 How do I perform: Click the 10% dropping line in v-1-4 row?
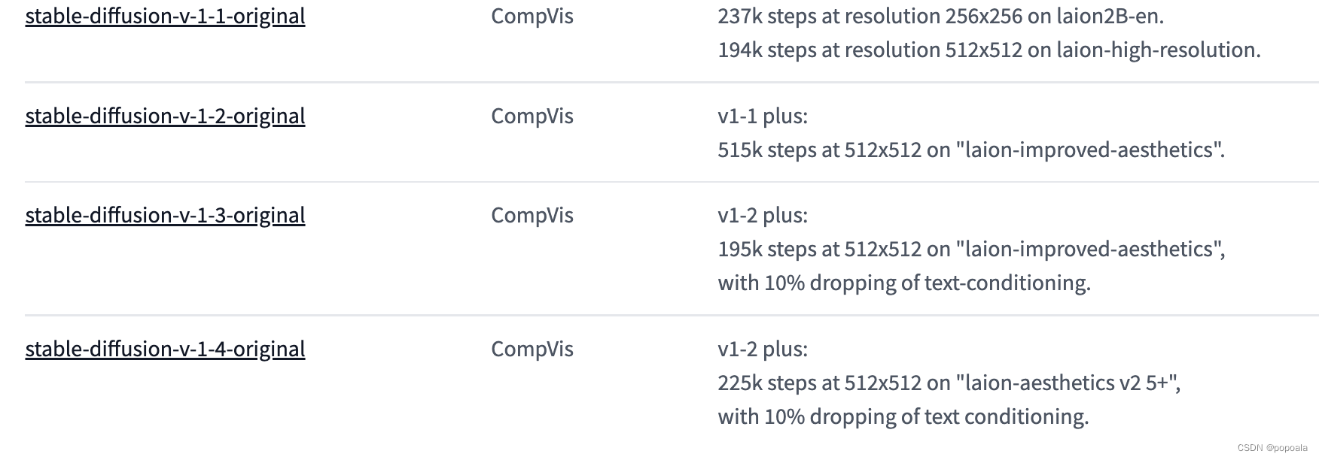[x=903, y=416]
